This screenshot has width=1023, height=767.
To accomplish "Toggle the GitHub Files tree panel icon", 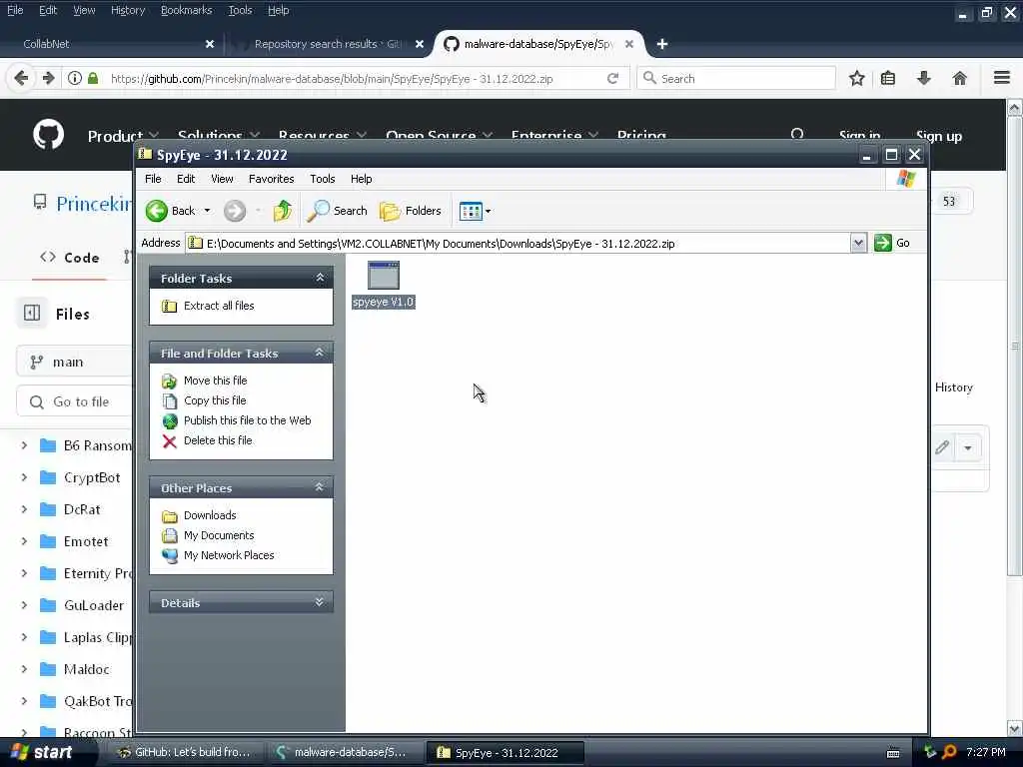I will 32,313.
